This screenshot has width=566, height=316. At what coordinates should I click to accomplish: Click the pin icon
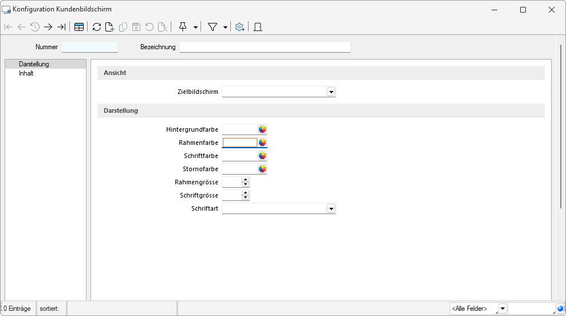click(183, 27)
